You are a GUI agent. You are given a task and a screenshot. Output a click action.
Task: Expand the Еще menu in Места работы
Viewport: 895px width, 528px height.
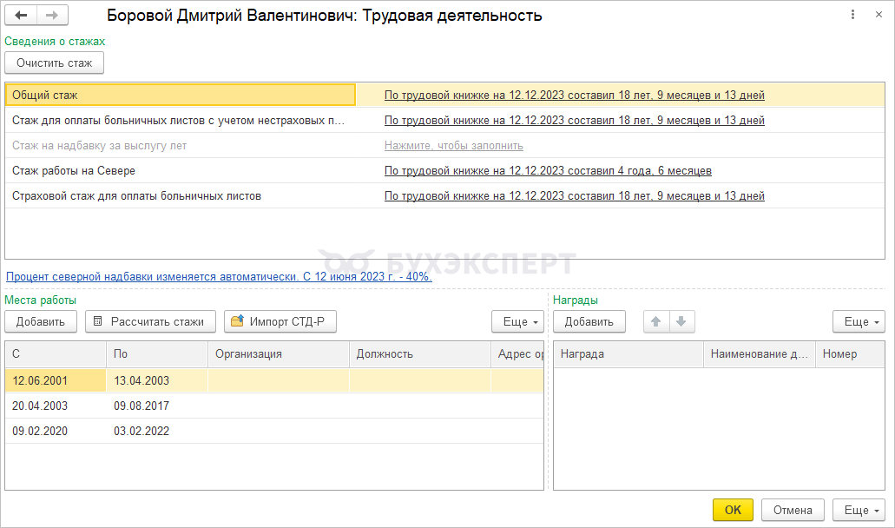(518, 322)
